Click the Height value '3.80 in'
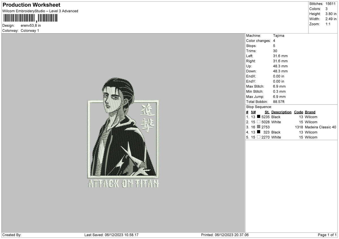The height and width of the screenshot is (239, 339). pyautogui.click(x=331, y=14)
